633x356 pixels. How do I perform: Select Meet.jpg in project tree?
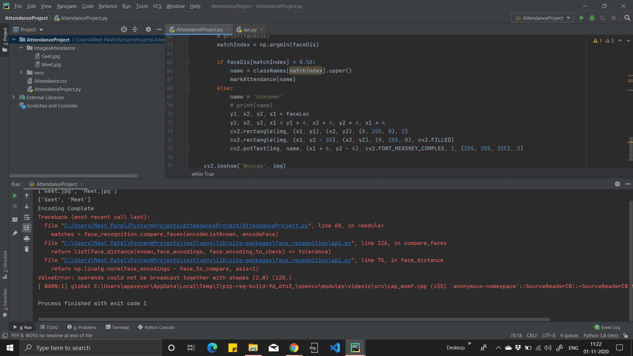tap(47, 65)
